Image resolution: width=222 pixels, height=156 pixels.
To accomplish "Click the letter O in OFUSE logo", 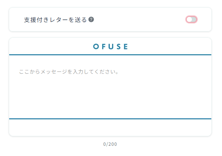I will [96, 47].
